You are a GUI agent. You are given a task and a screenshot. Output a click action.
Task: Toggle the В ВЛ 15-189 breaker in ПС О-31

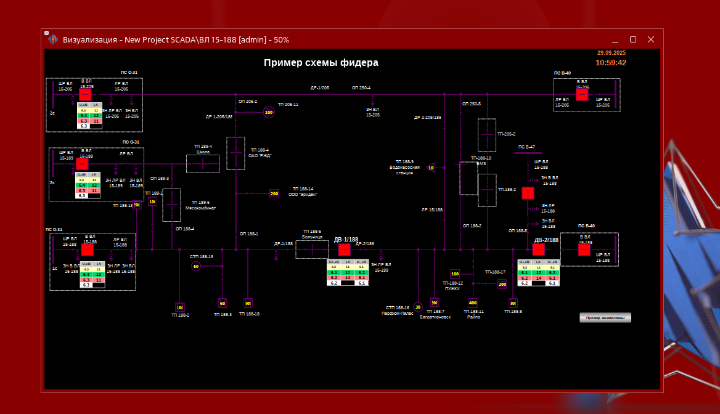point(82,164)
